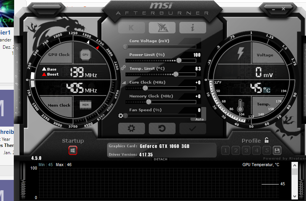Click the DETACH monitor button
This screenshot has height=201, width=306.
coord(160,159)
